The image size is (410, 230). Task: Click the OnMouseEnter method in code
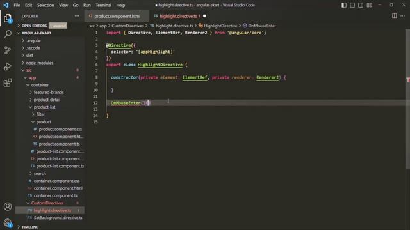point(126,103)
